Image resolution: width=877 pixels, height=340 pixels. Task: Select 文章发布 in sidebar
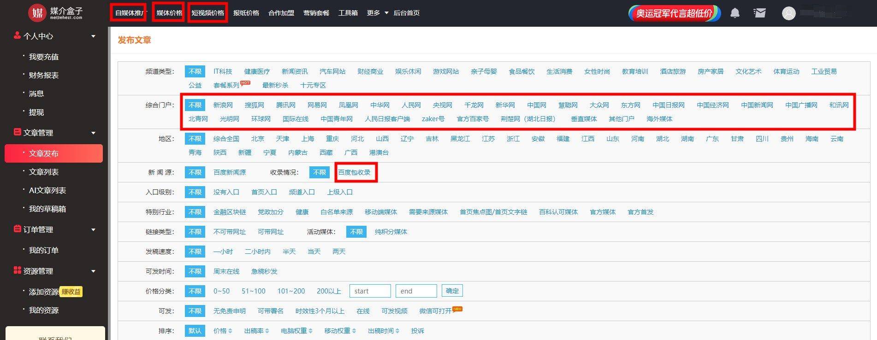click(53, 153)
